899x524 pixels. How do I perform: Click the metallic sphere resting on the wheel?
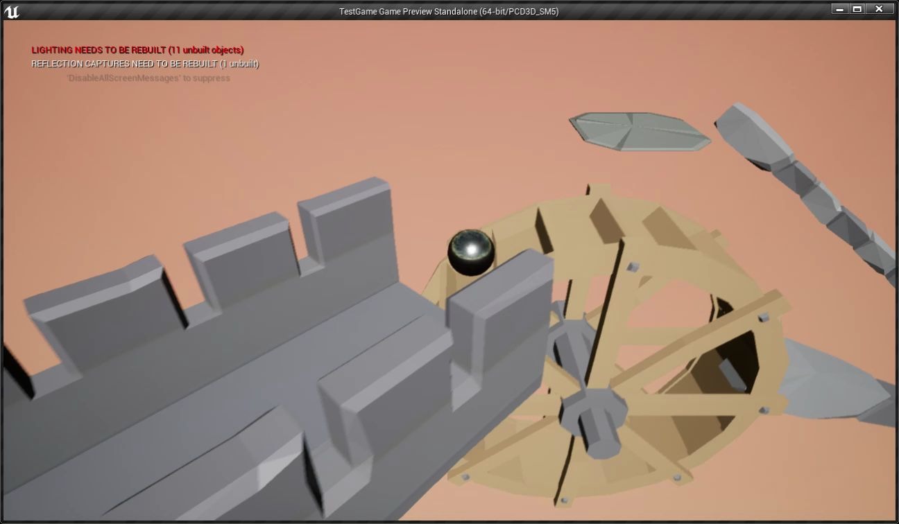[x=472, y=251]
